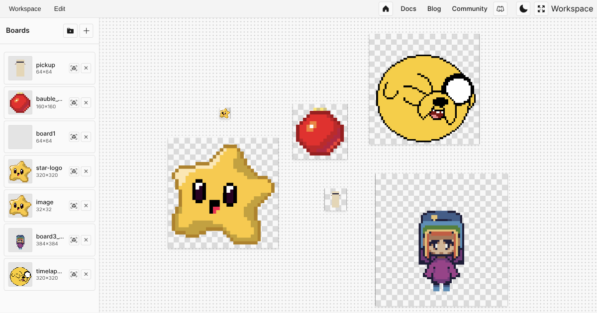Remove the bauble board
The image size is (597, 313).
86,102
